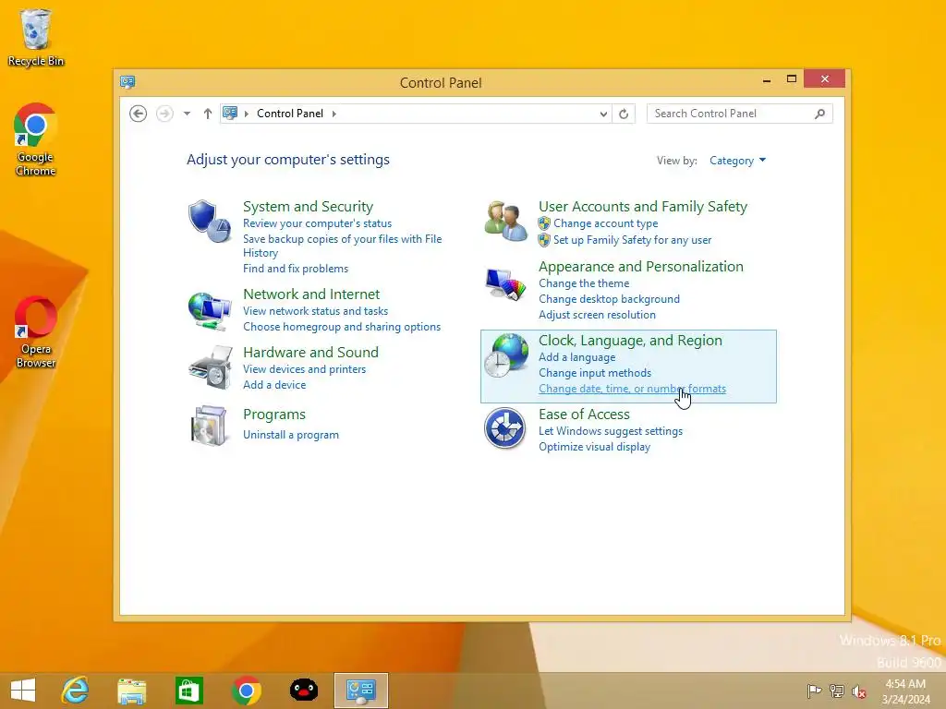Click Add a language

[577, 357]
